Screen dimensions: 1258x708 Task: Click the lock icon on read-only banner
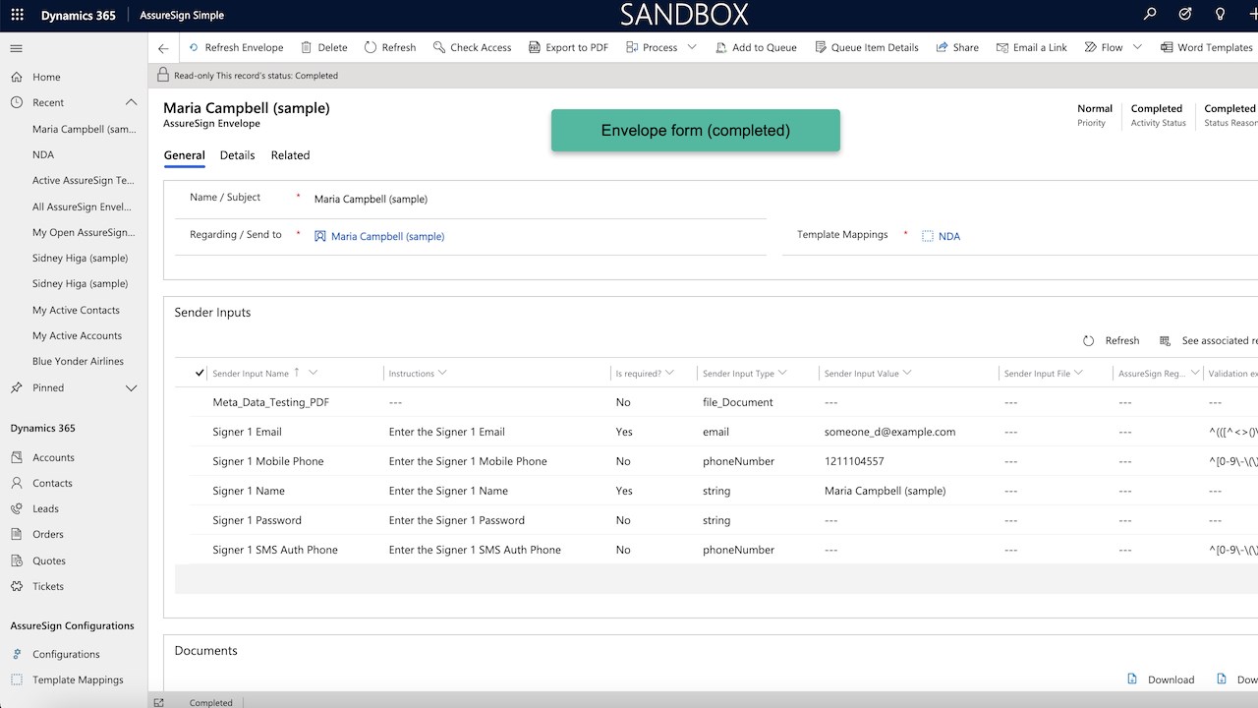(x=163, y=75)
